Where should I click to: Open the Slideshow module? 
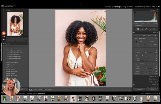point(139,6)
